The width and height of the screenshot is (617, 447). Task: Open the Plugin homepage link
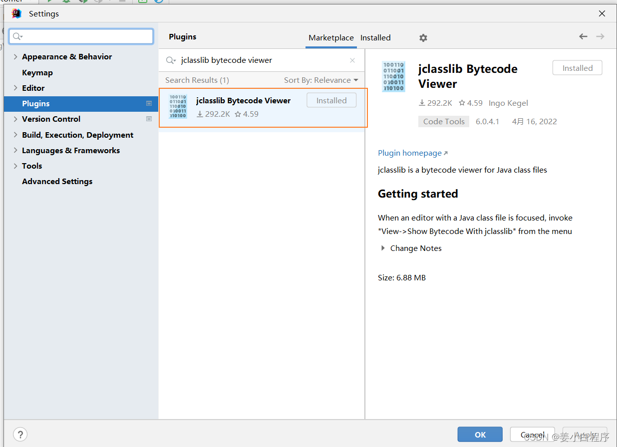pyautogui.click(x=413, y=153)
